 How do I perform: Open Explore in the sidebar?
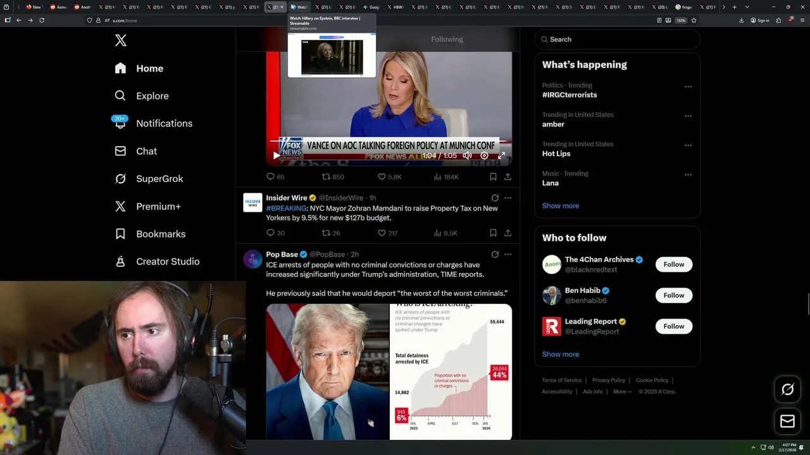[142, 96]
